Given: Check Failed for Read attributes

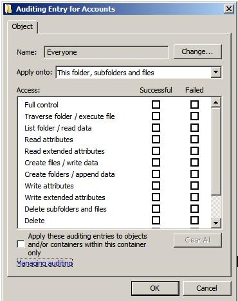Looking at the screenshot, I should (194, 140).
